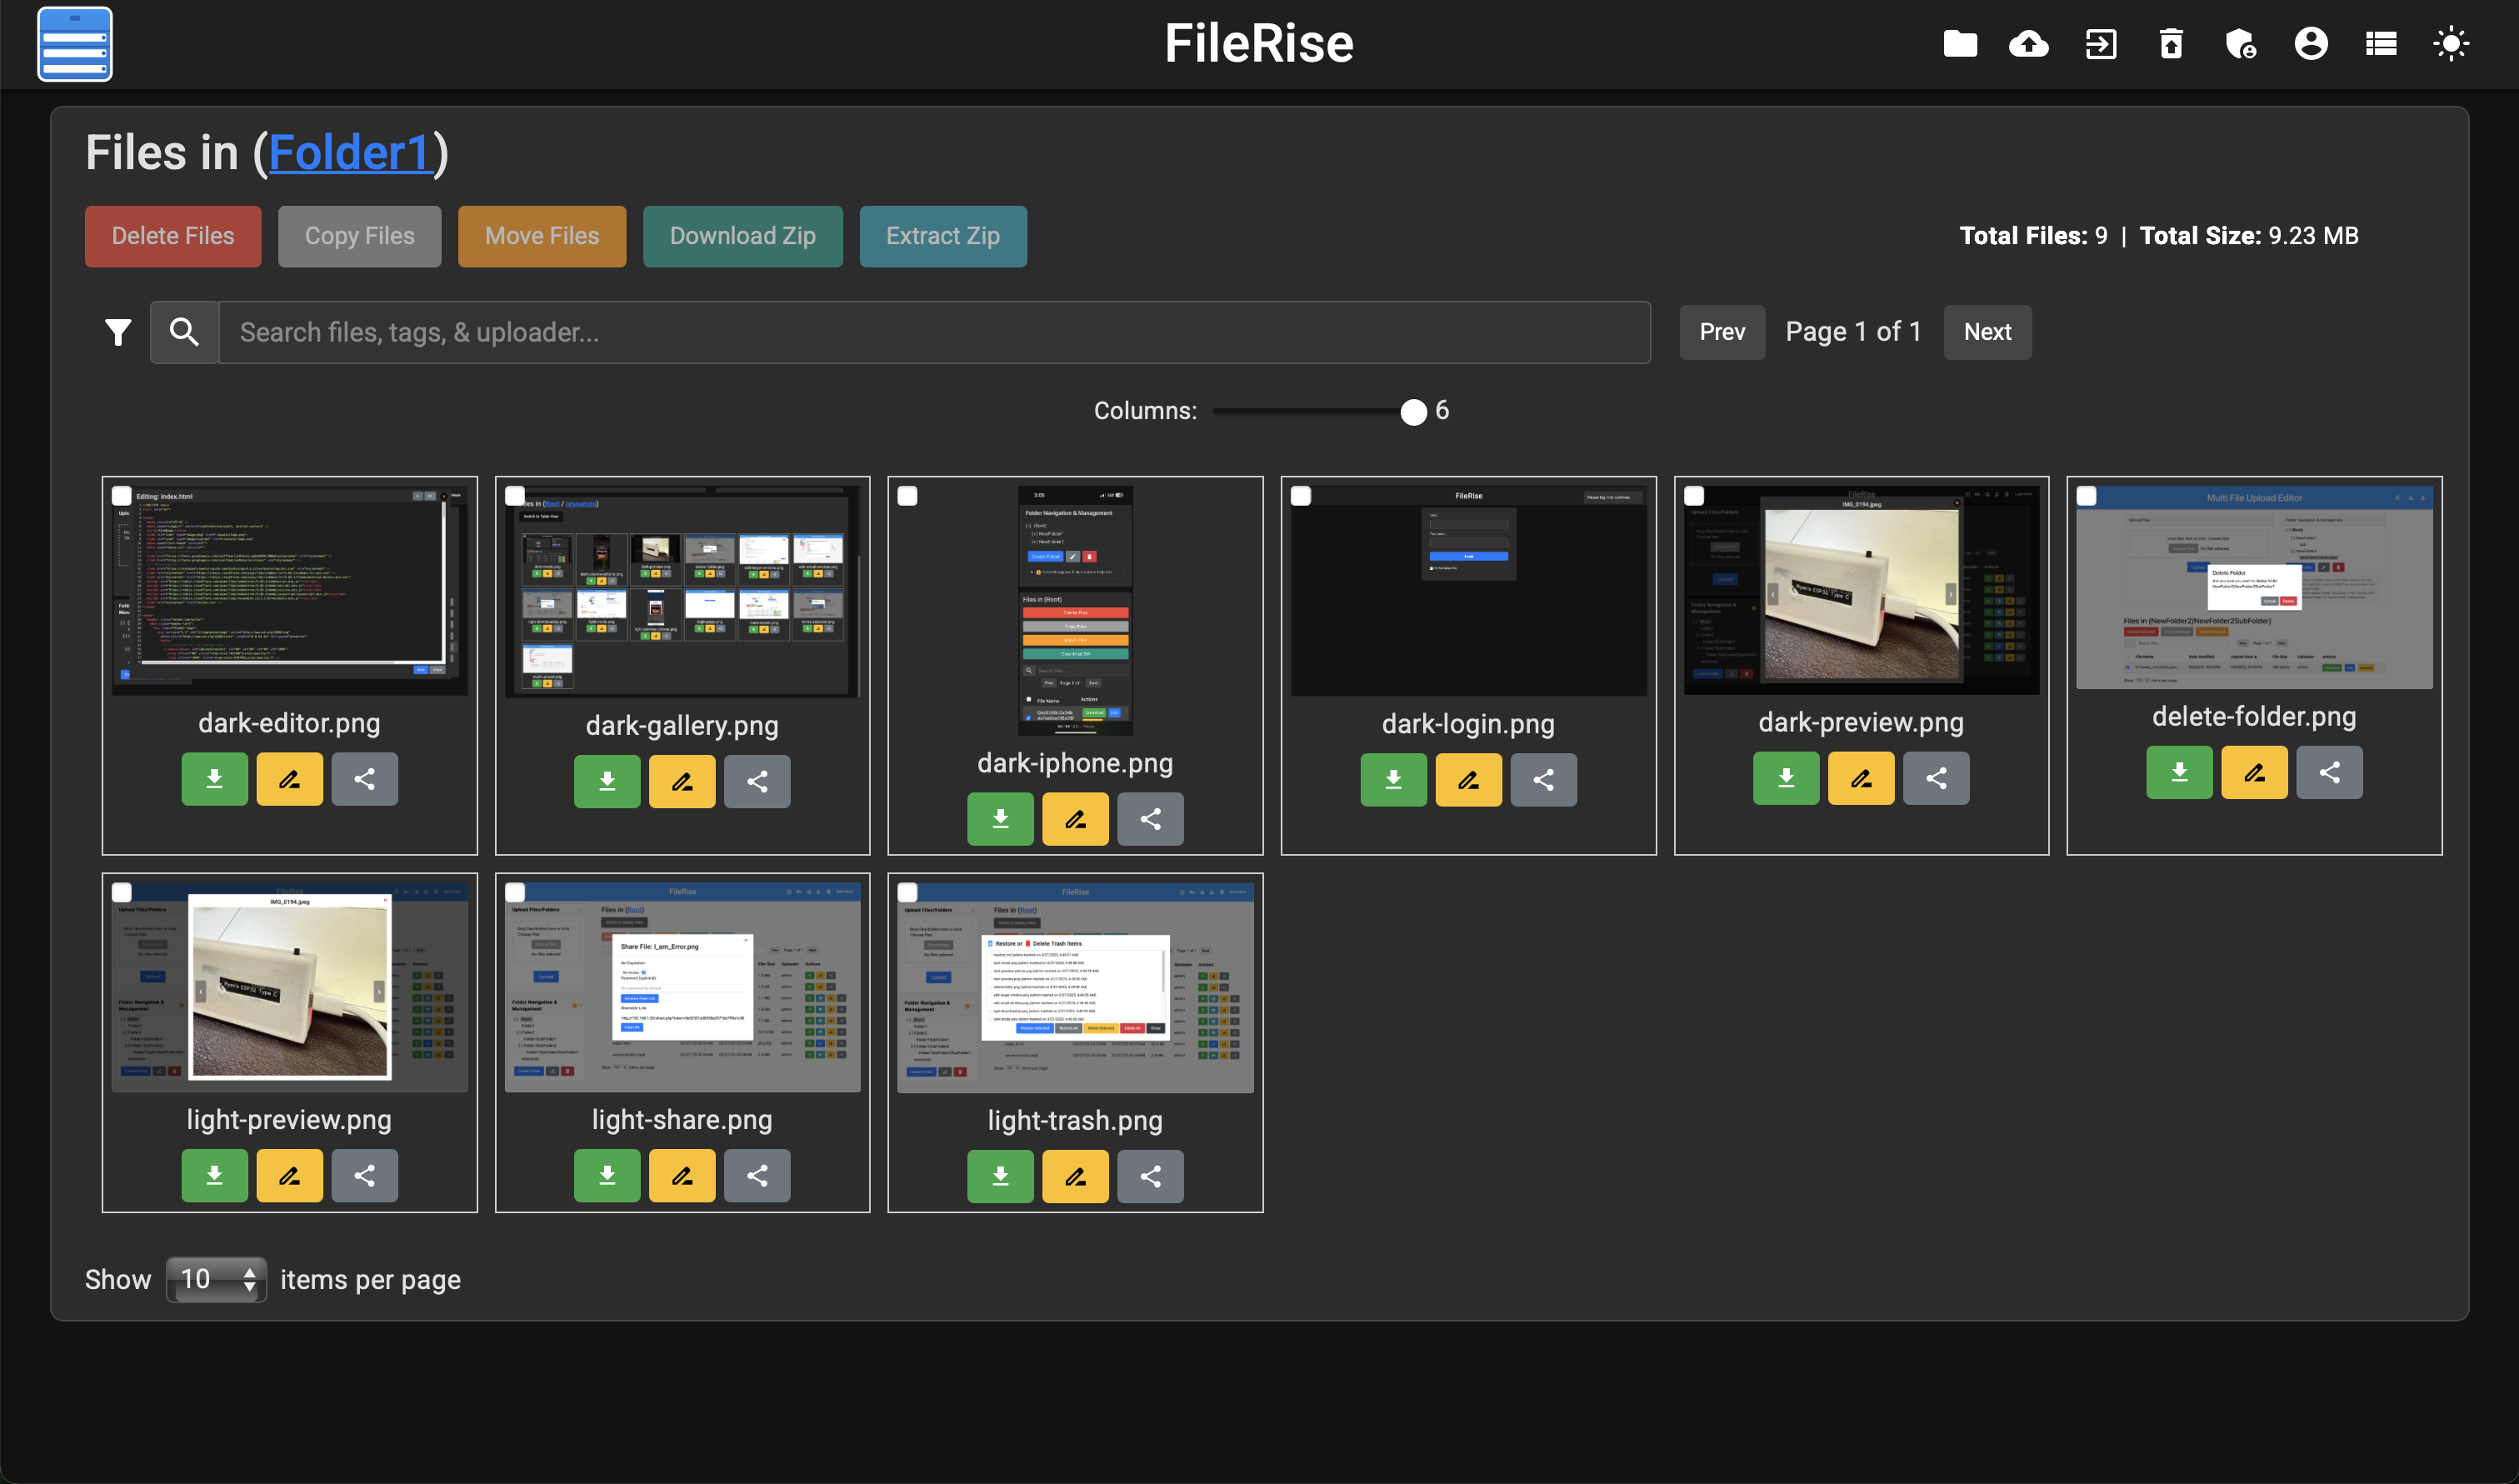2519x1484 pixels.
Task: Adjust the Columns slider handle
Action: tap(1412, 411)
